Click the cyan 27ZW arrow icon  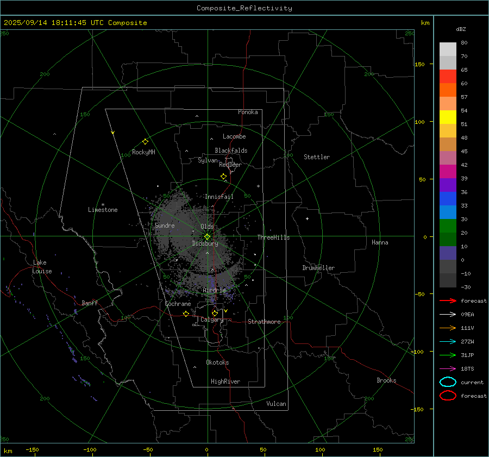(448, 342)
